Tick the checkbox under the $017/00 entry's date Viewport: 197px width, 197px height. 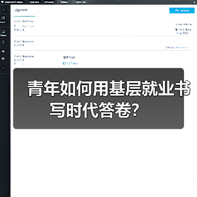pos(15,64)
